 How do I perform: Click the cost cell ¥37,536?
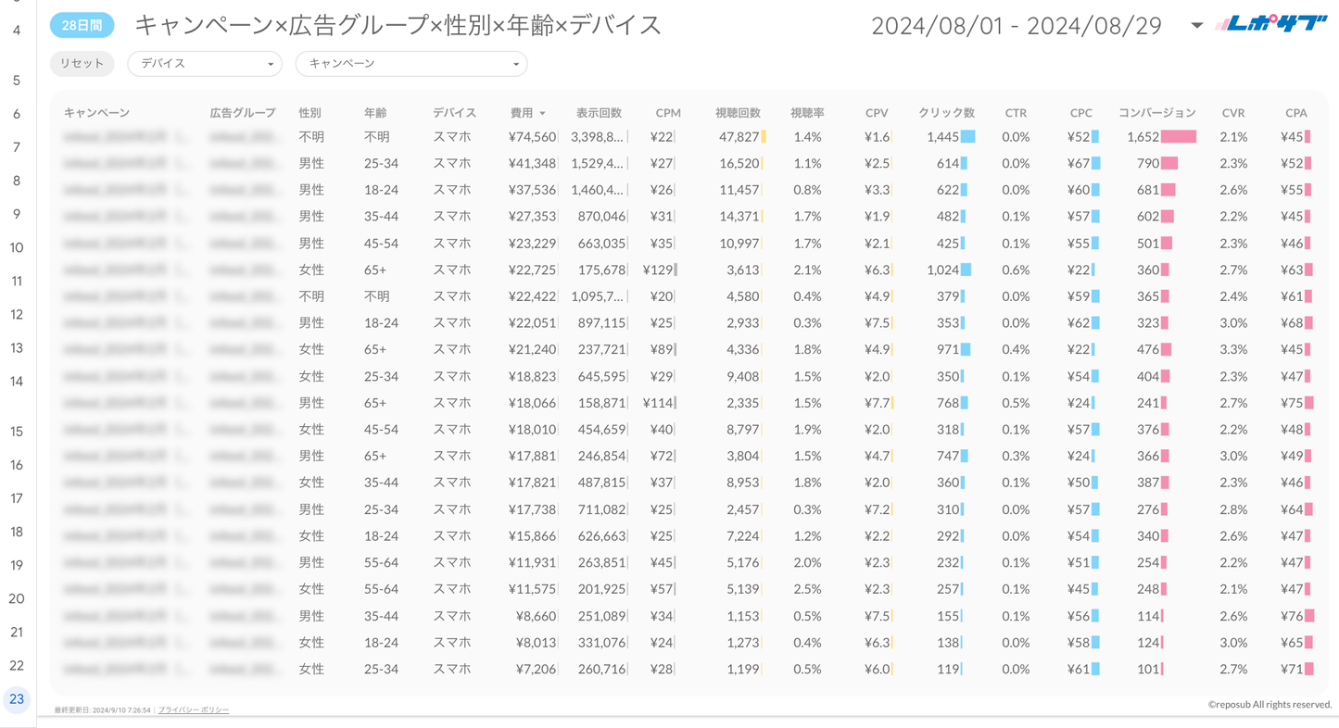click(x=533, y=190)
